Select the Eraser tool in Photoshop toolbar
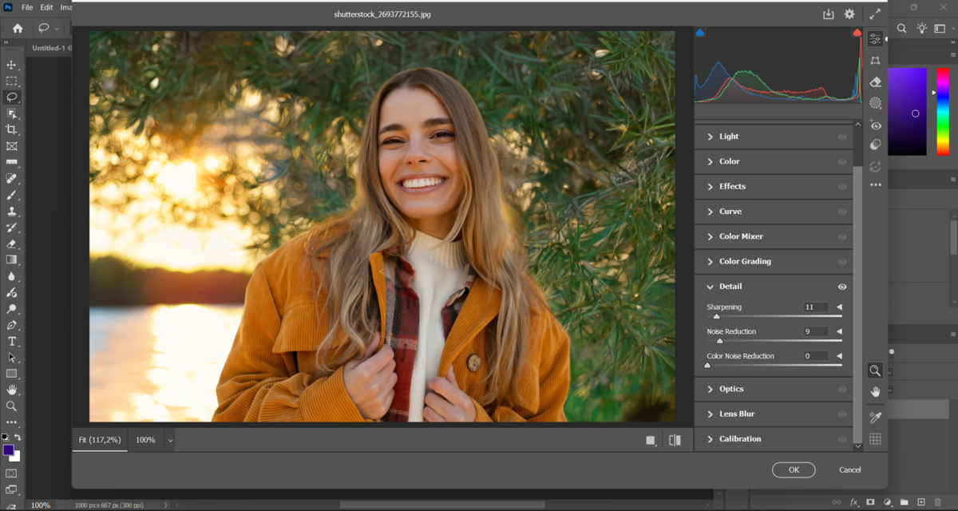The image size is (958, 511). [x=11, y=244]
